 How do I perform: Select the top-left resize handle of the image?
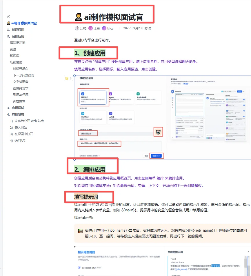(x=74, y=76)
